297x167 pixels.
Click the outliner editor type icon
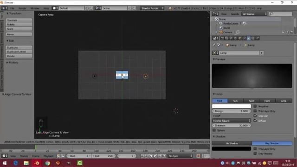[215, 14]
